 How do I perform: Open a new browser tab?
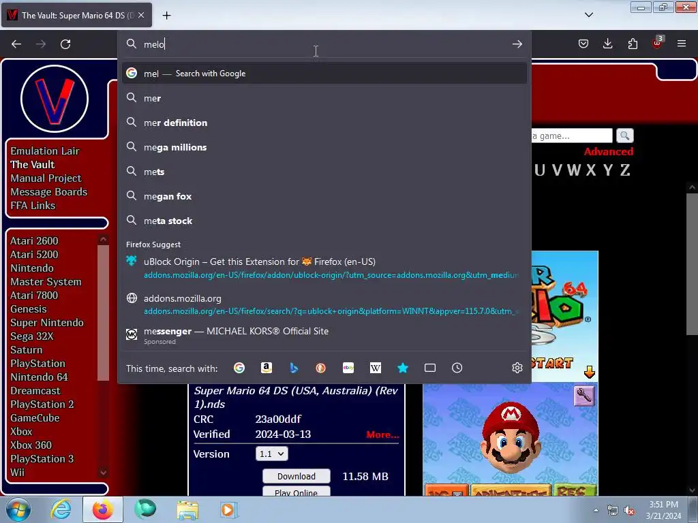pyautogui.click(x=166, y=15)
